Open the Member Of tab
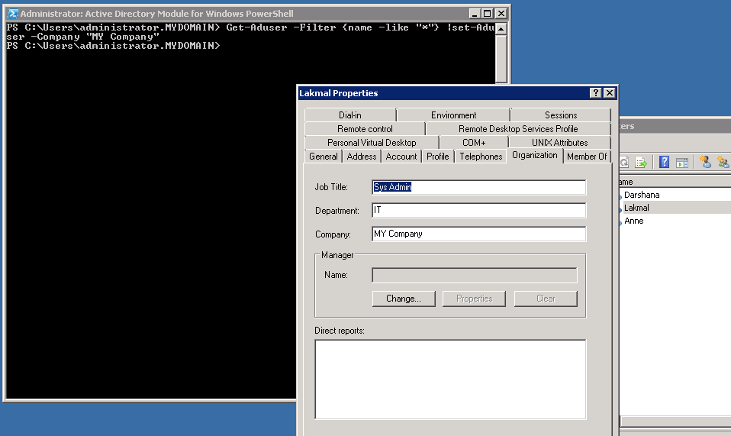 [x=587, y=157]
